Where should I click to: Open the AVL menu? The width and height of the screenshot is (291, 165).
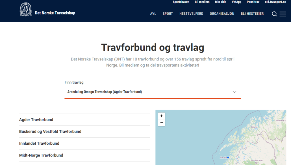point(153,14)
